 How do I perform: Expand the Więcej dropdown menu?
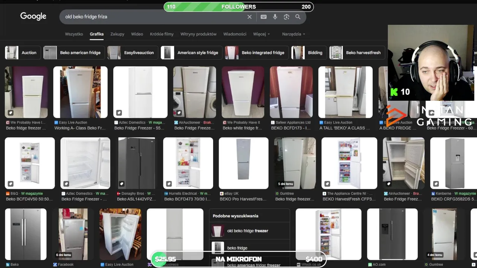(261, 34)
